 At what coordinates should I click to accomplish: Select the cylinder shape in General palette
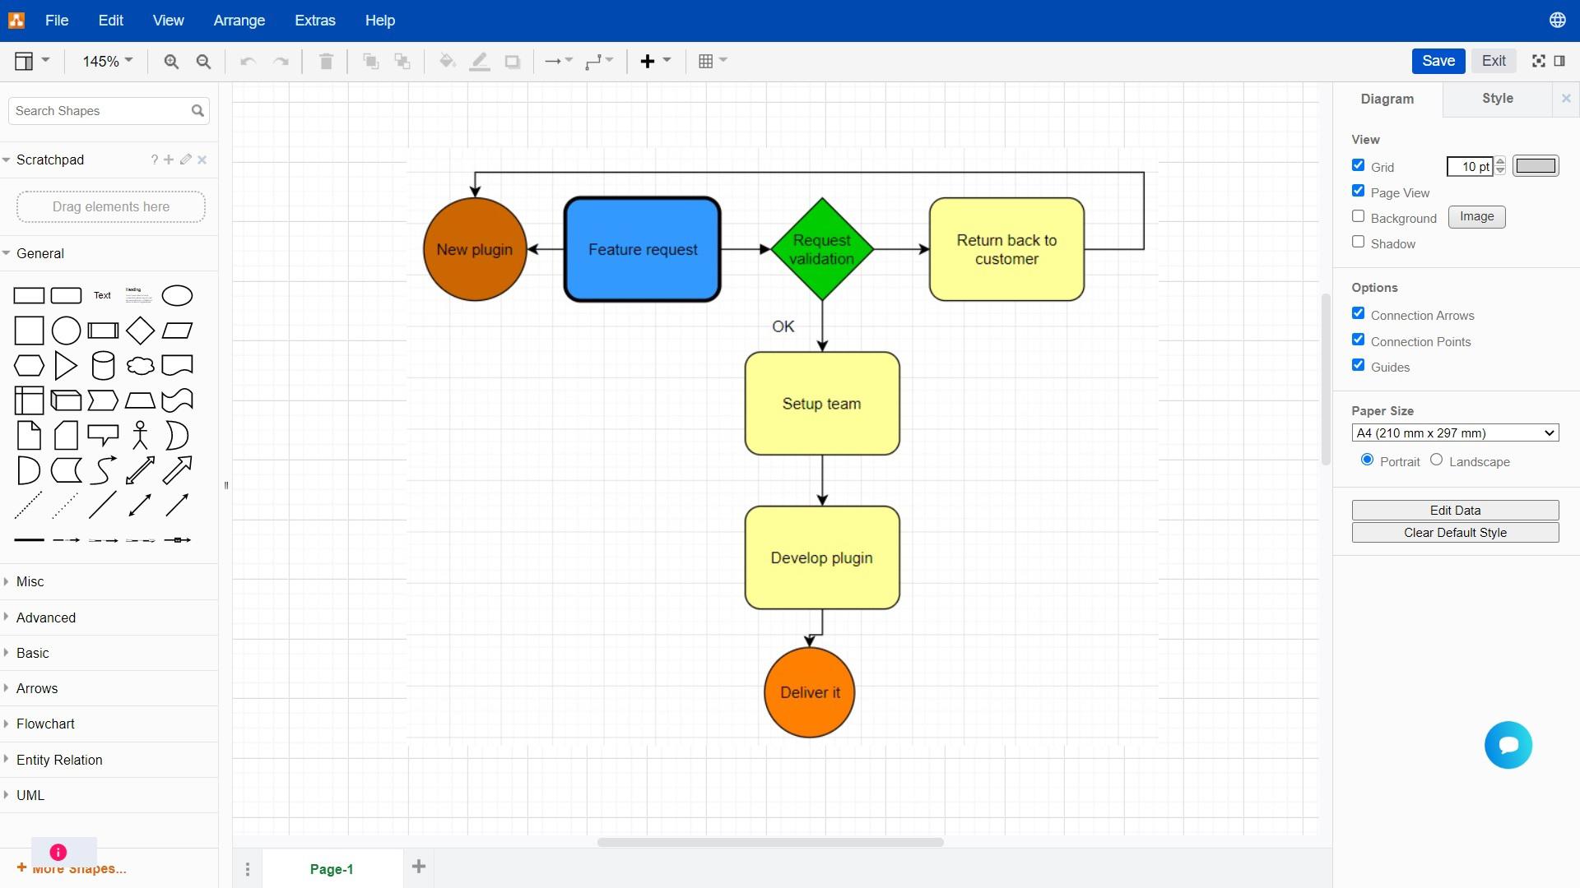coord(103,366)
